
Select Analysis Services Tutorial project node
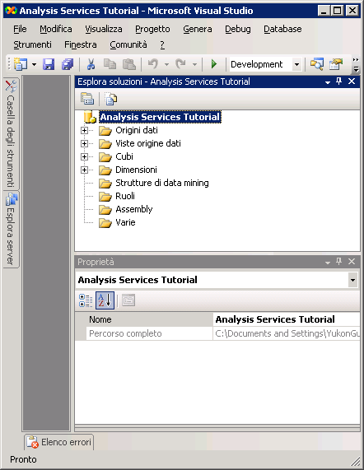tap(161, 117)
